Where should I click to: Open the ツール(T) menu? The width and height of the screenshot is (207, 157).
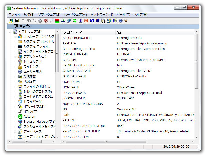pos(123,15)
